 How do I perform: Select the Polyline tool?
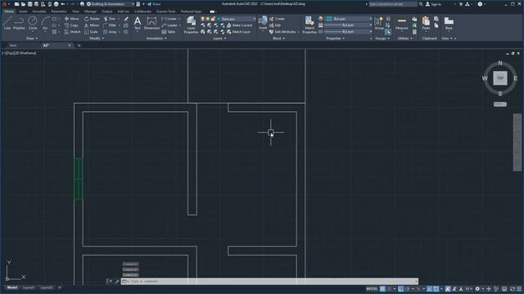pyautogui.click(x=19, y=24)
